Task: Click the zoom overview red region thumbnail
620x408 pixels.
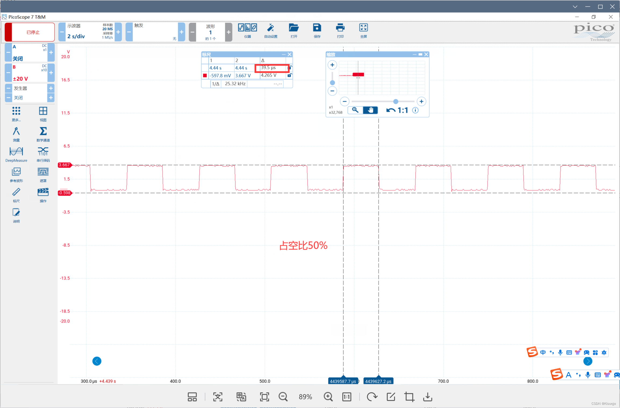Action: pos(358,74)
